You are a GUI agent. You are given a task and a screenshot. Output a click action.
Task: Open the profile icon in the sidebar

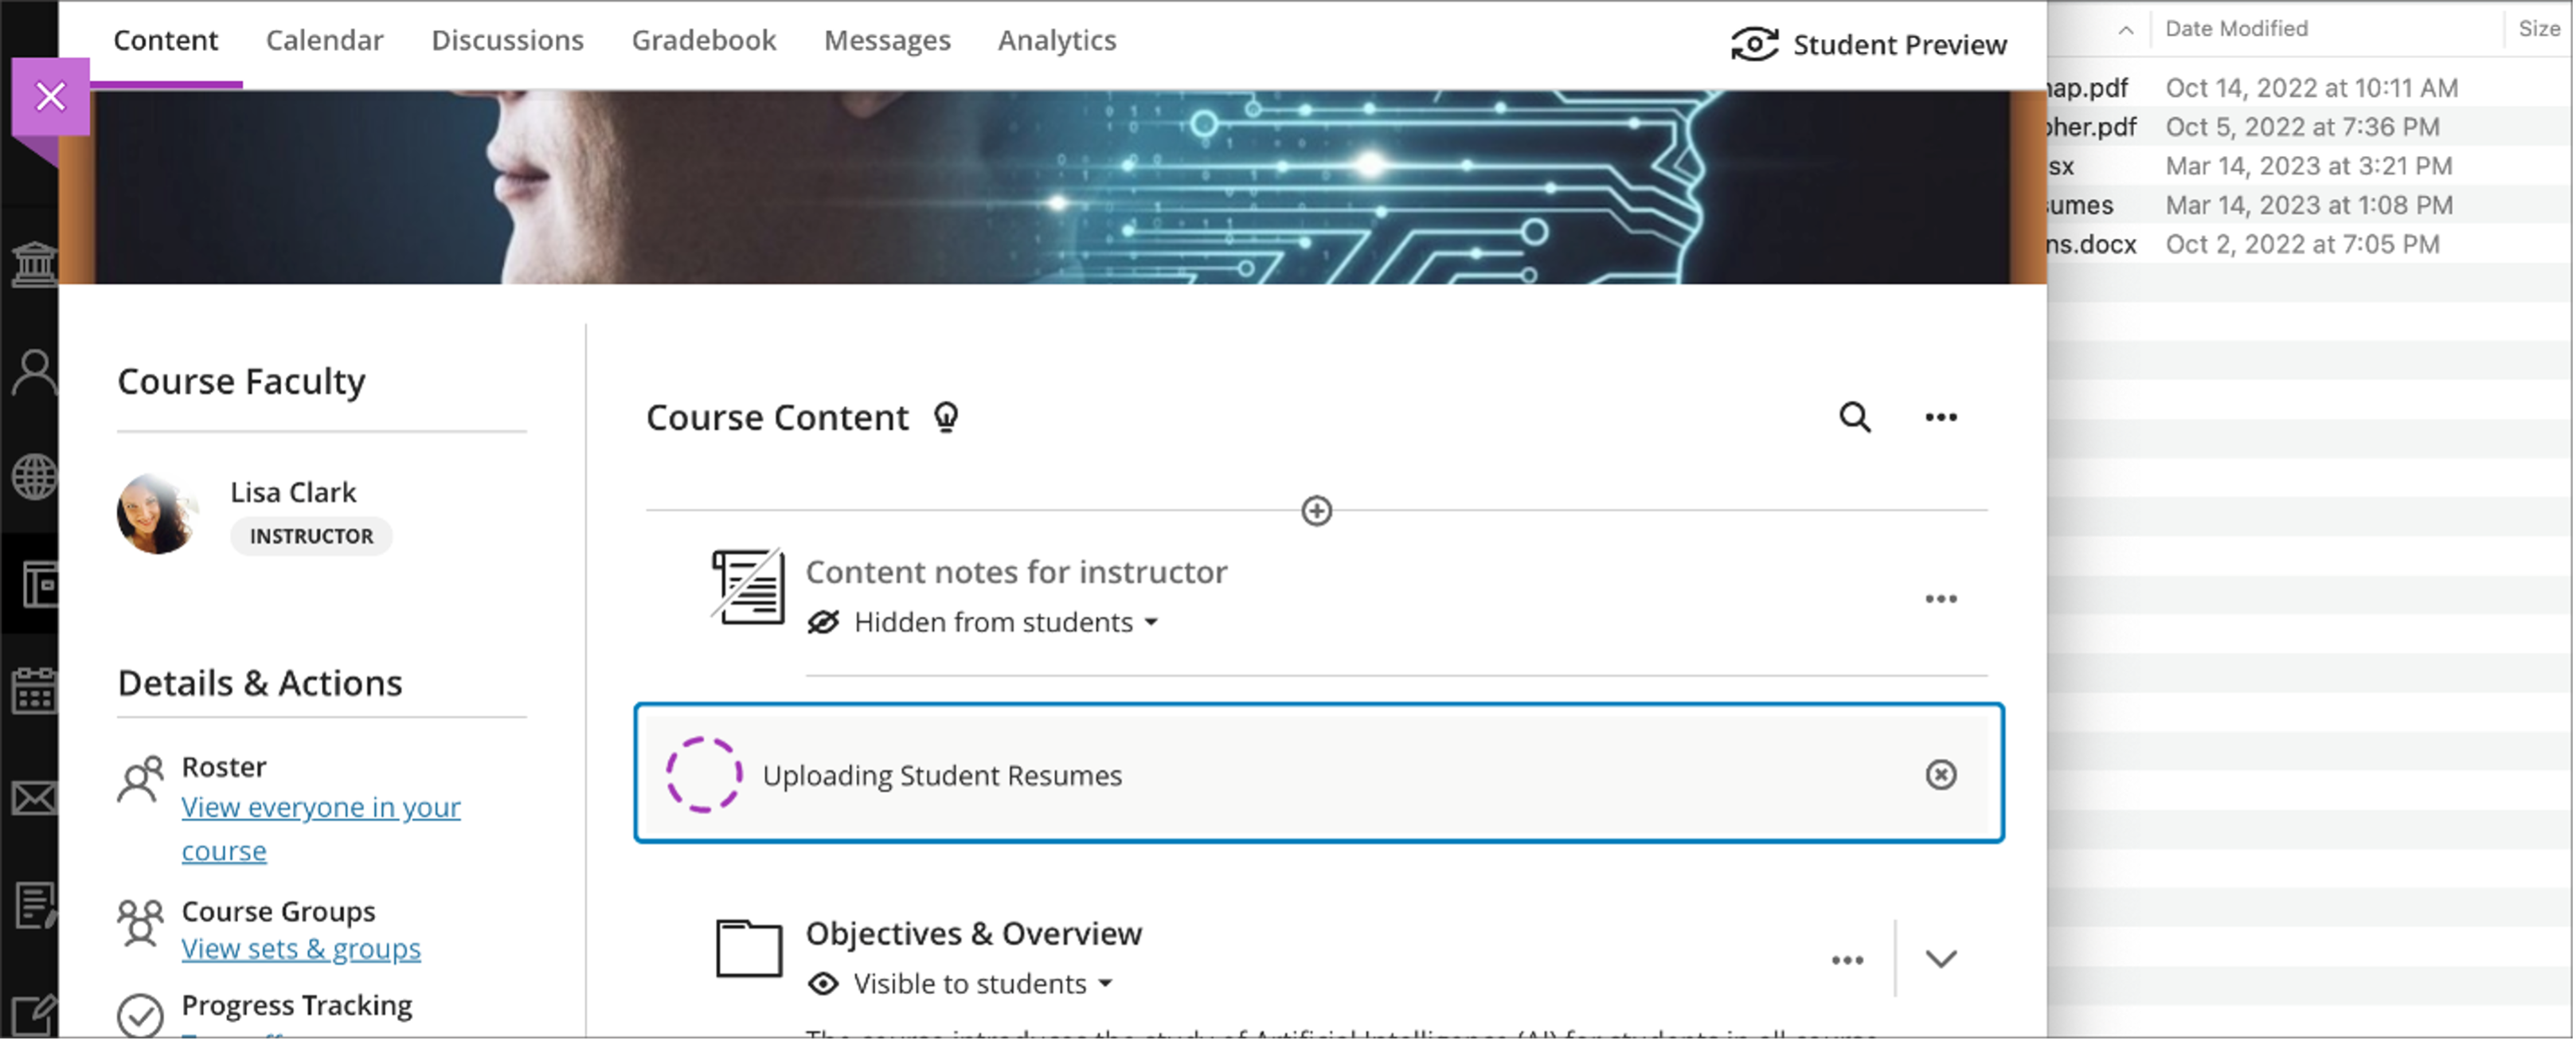(34, 372)
